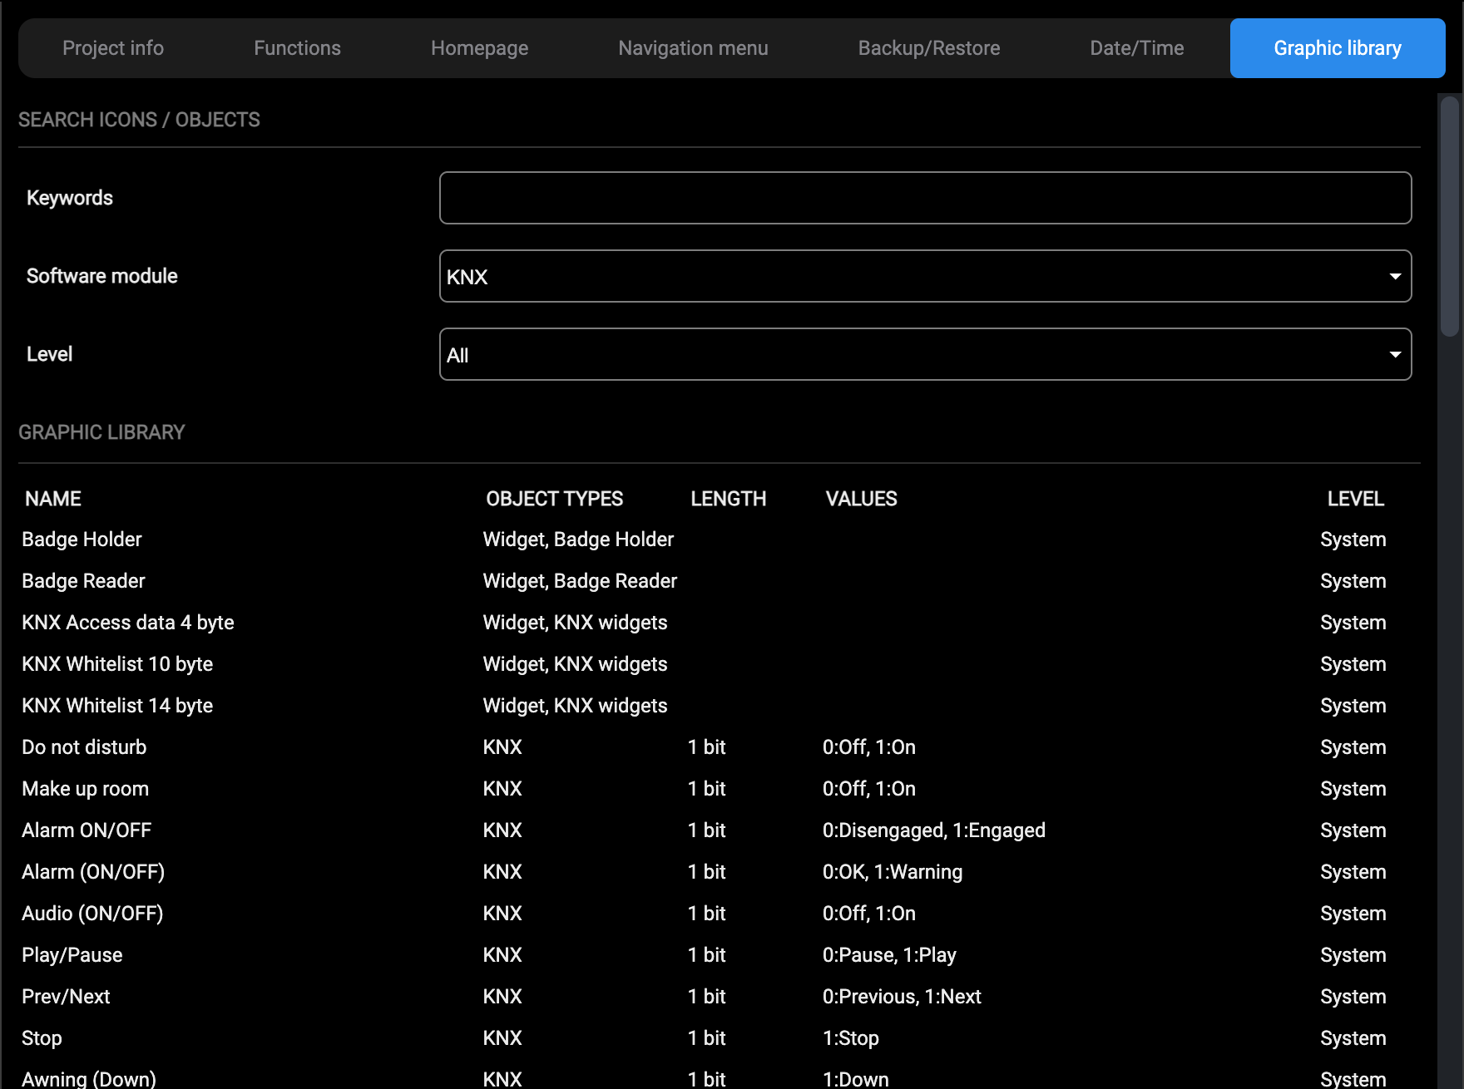Image resolution: width=1464 pixels, height=1089 pixels.
Task: Open the Software module dropdown showing KNX
Action: click(925, 276)
